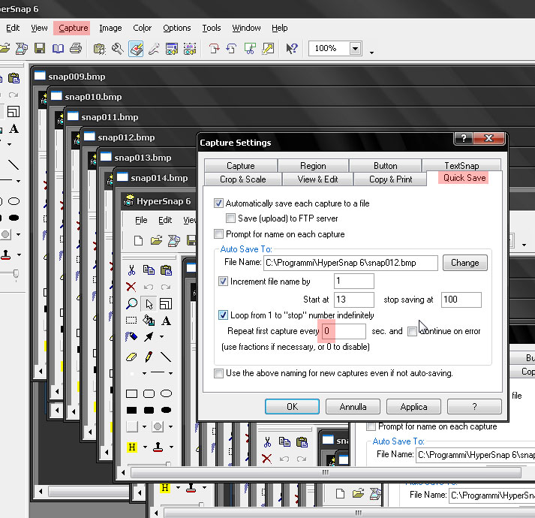Click the slider handle in main left toolbox
The image size is (535, 518).
16,274
